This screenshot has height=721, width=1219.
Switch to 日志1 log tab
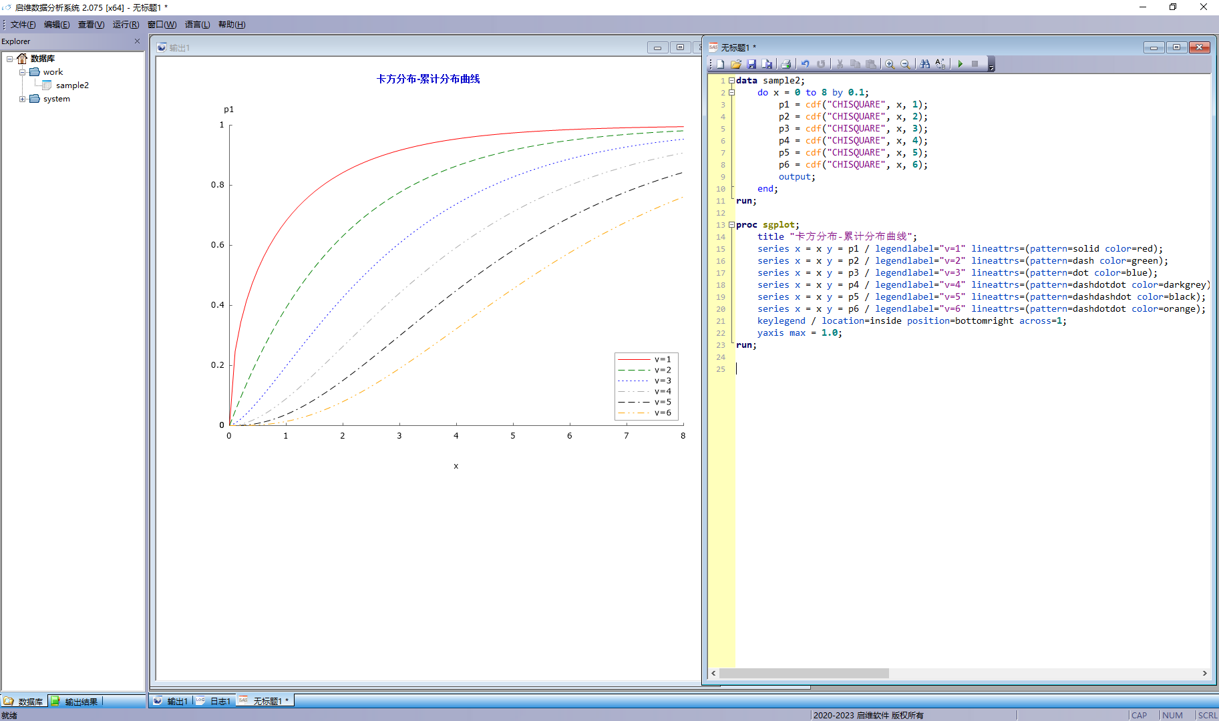tap(214, 701)
